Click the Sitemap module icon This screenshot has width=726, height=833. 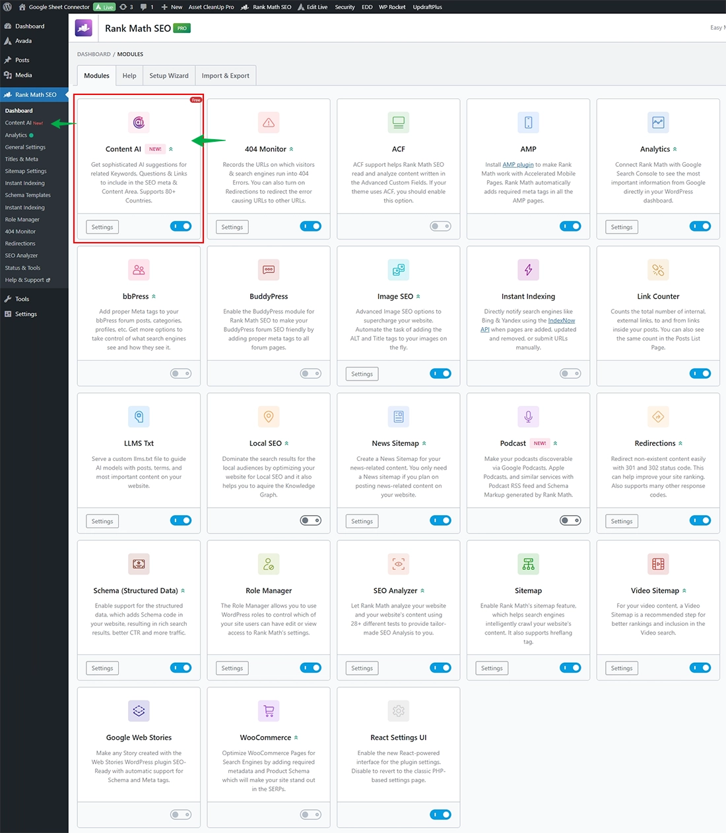point(528,564)
